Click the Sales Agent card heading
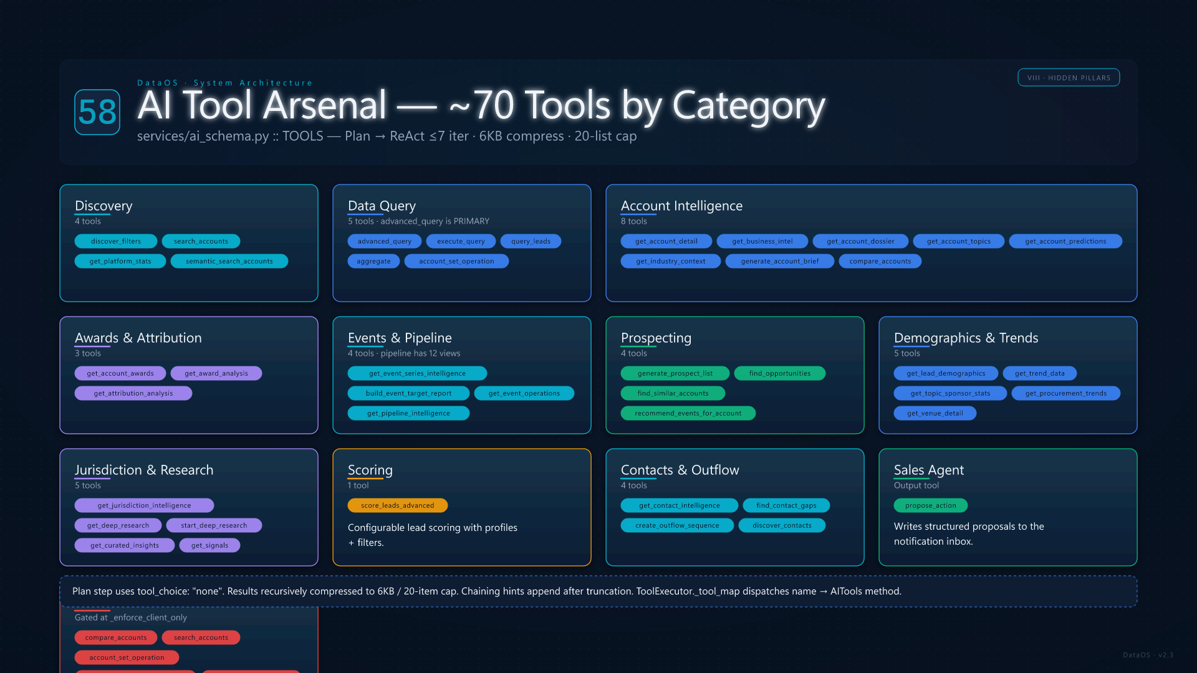The width and height of the screenshot is (1197, 673). coord(928,470)
